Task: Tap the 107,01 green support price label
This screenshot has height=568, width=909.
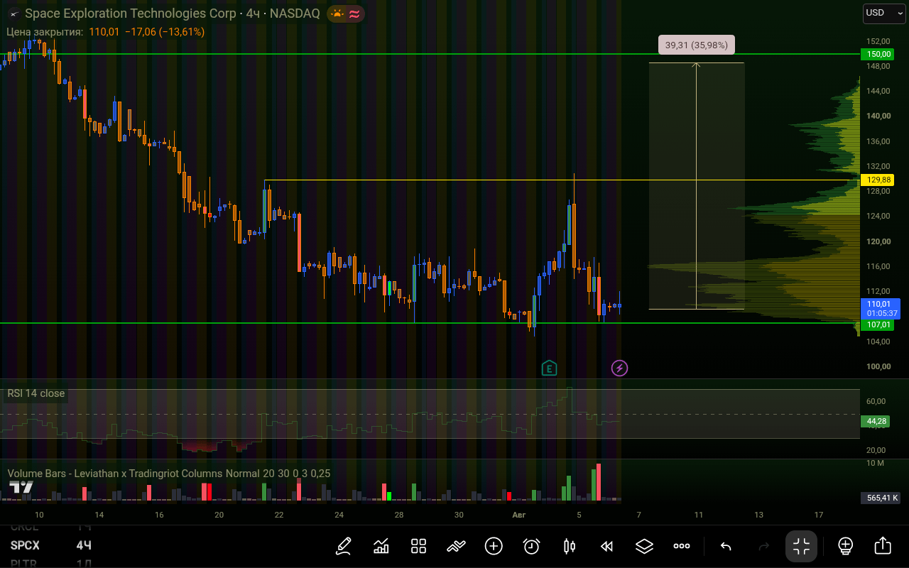Action: 876,324
